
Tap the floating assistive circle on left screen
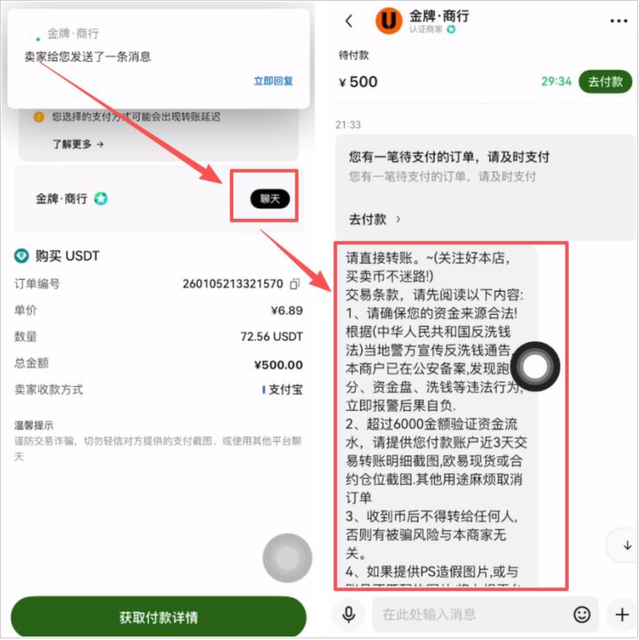[x=287, y=558]
